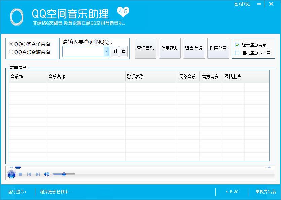The width and height of the screenshot is (281, 200).
Task: Sort by the 音乐名称 column header
Action: pyautogui.click(x=86, y=77)
